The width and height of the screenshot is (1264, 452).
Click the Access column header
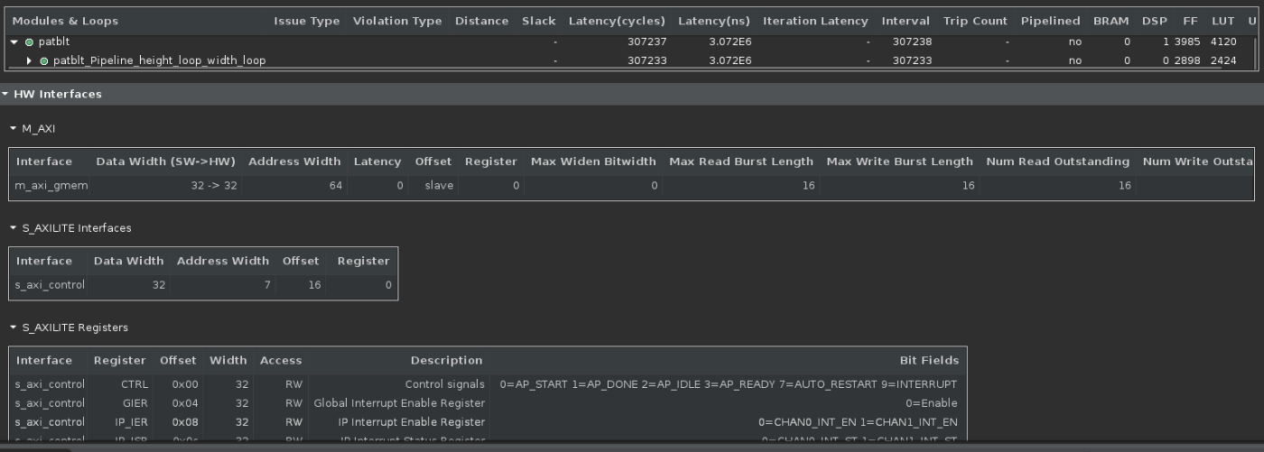[x=281, y=360]
